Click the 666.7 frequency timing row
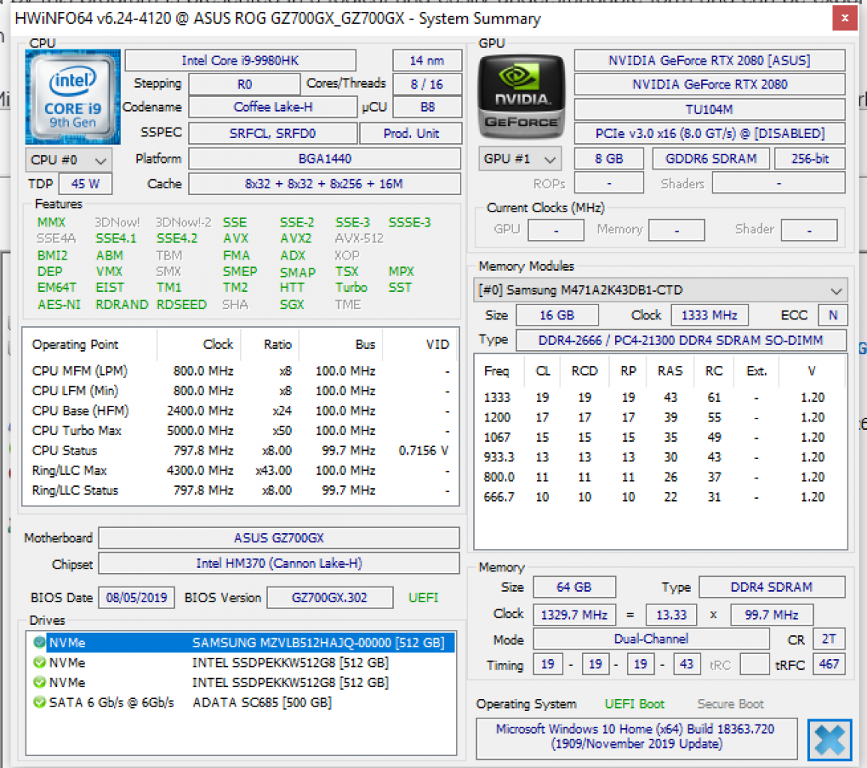The width and height of the screenshot is (867, 768). 660,497
